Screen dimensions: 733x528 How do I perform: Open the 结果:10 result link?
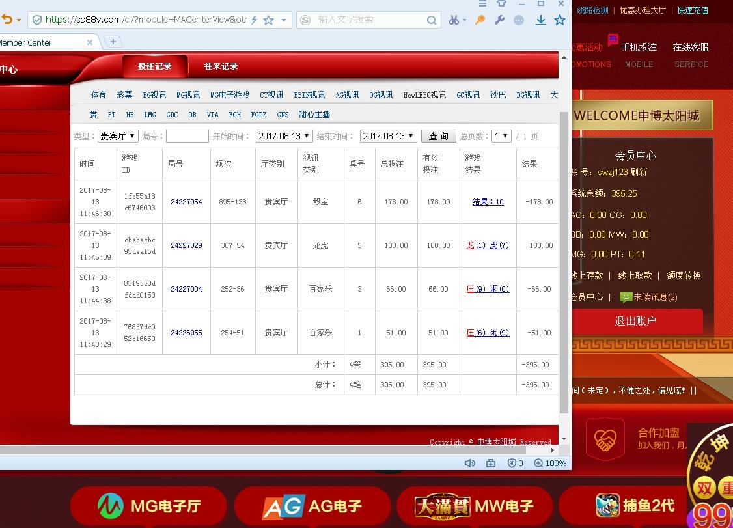[x=487, y=202]
